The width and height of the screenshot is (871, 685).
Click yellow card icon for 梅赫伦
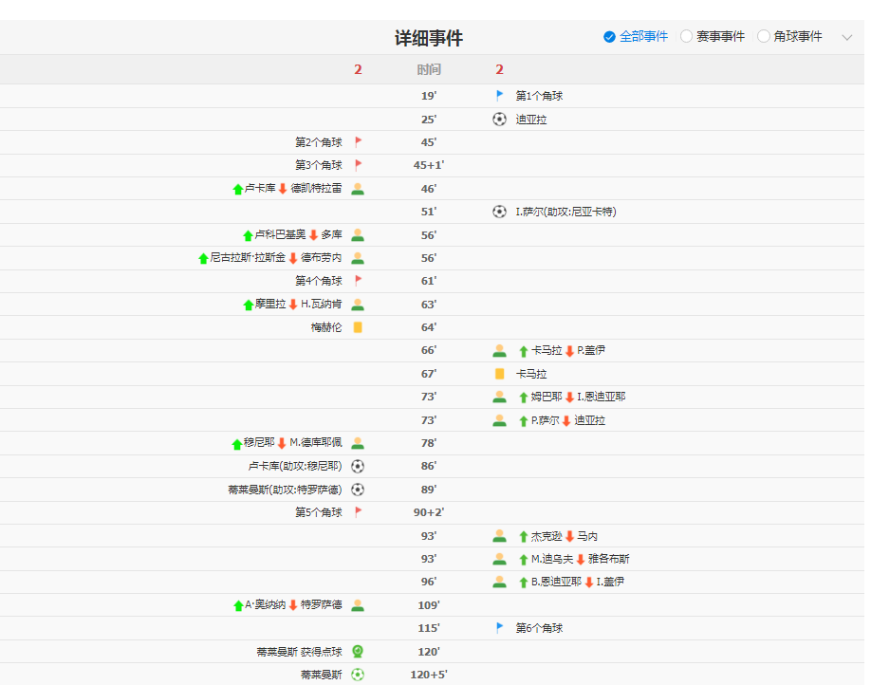pos(358,327)
